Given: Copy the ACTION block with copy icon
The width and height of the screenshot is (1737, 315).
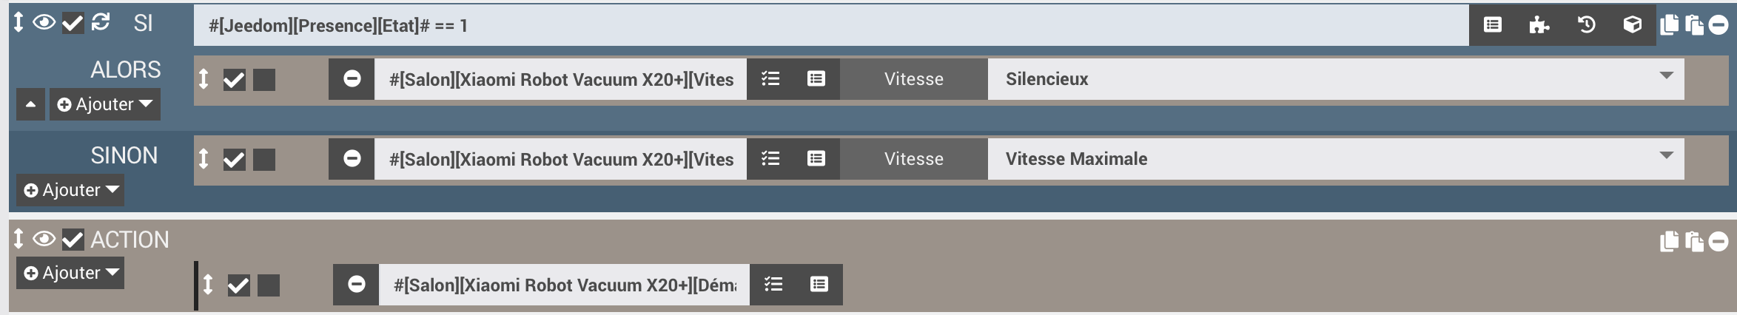Looking at the screenshot, I should [x=1669, y=241].
